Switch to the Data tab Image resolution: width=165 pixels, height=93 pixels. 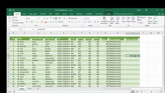click(51, 14)
